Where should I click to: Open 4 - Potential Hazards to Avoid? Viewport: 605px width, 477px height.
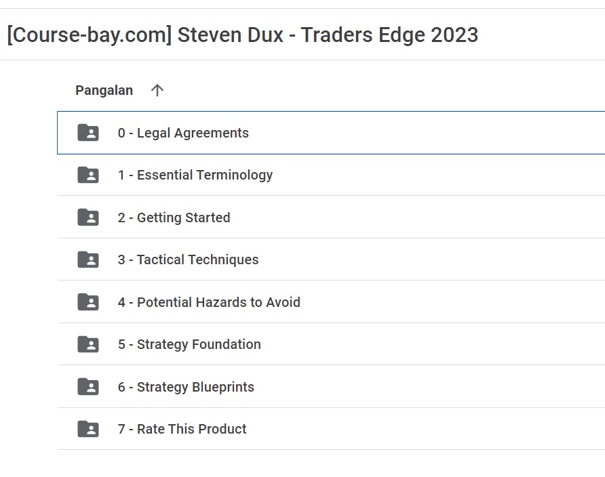point(209,302)
